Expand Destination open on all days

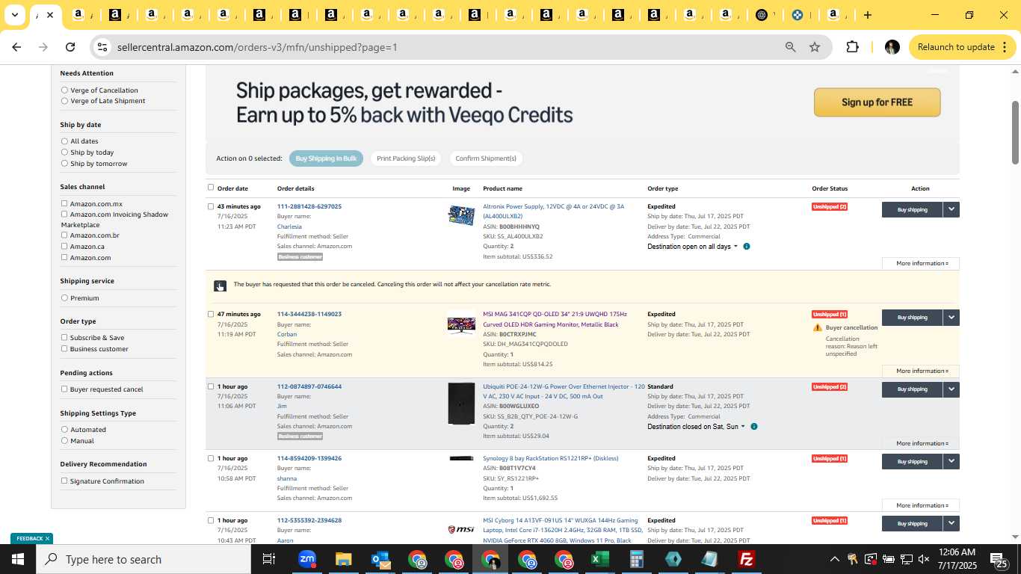[x=692, y=247]
